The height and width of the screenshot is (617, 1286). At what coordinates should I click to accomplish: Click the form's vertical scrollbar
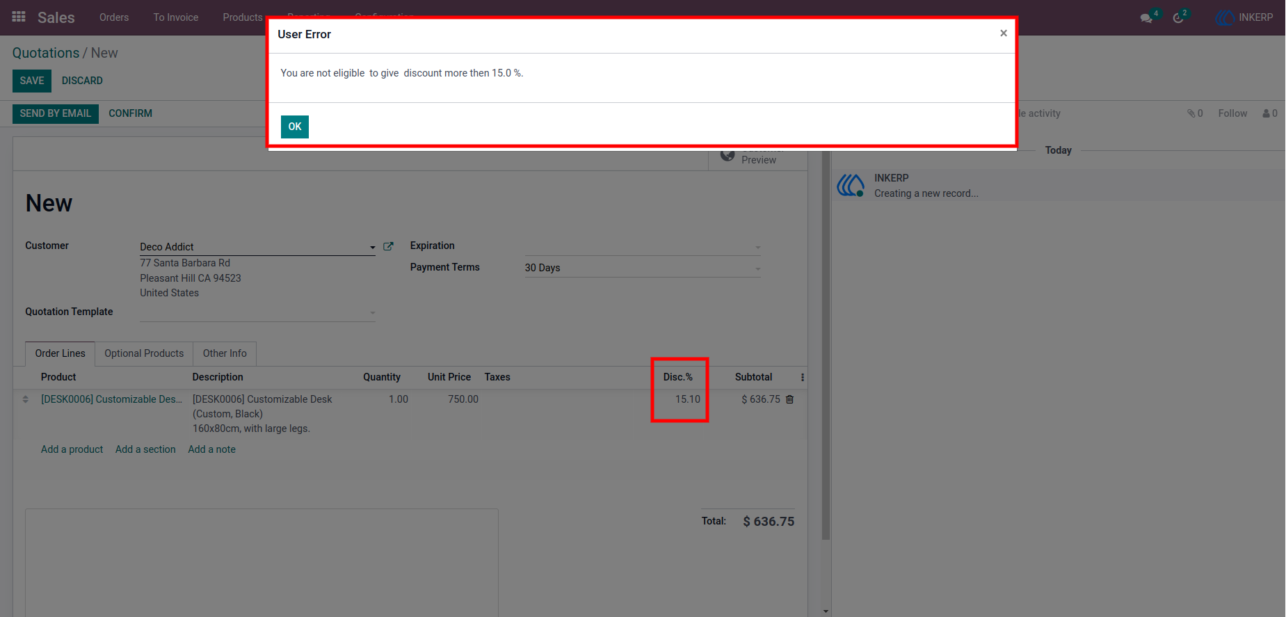click(x=826, y=344)
